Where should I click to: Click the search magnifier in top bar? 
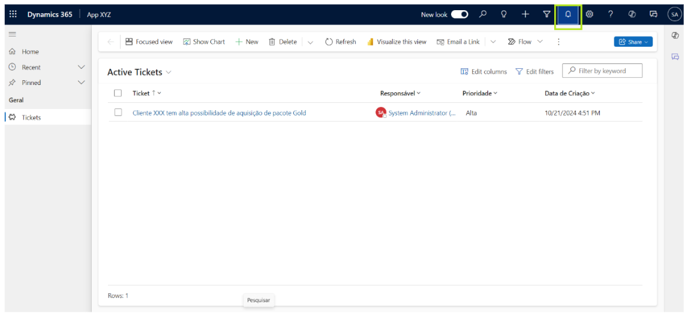pos(483,14)
